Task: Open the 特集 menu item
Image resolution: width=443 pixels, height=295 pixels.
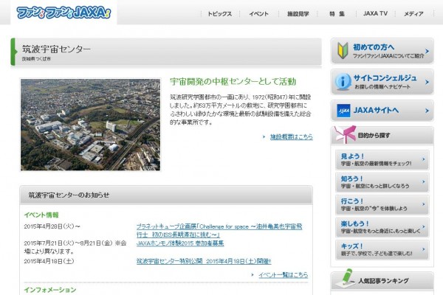Action: (x=337, y=14)
